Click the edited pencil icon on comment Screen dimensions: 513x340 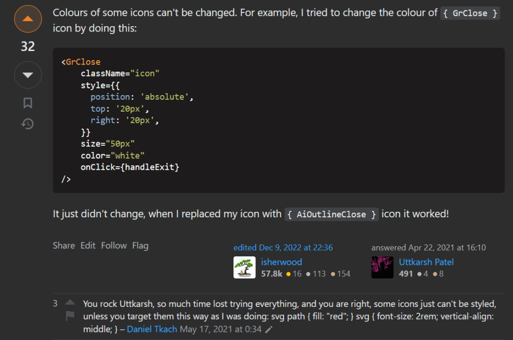(269, 329)
